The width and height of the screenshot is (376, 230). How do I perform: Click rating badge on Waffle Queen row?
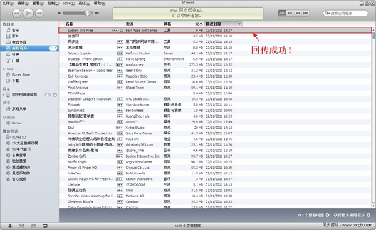coord(120,82)
